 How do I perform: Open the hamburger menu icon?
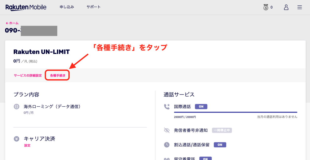300,7
